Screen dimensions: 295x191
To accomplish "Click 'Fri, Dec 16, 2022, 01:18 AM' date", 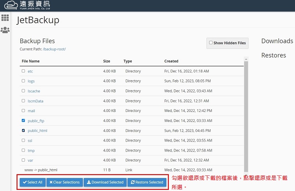I will [187, 71].
